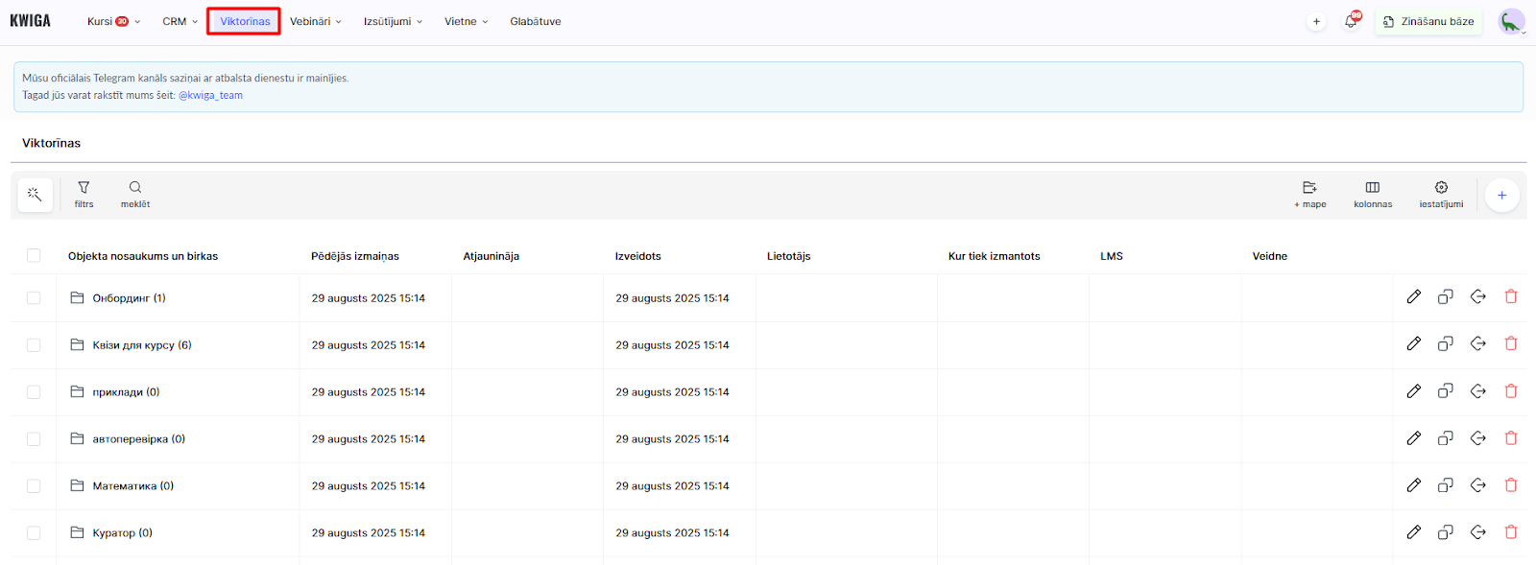
Task: Open the kolonnas column settings
Action: [1372, 194]
